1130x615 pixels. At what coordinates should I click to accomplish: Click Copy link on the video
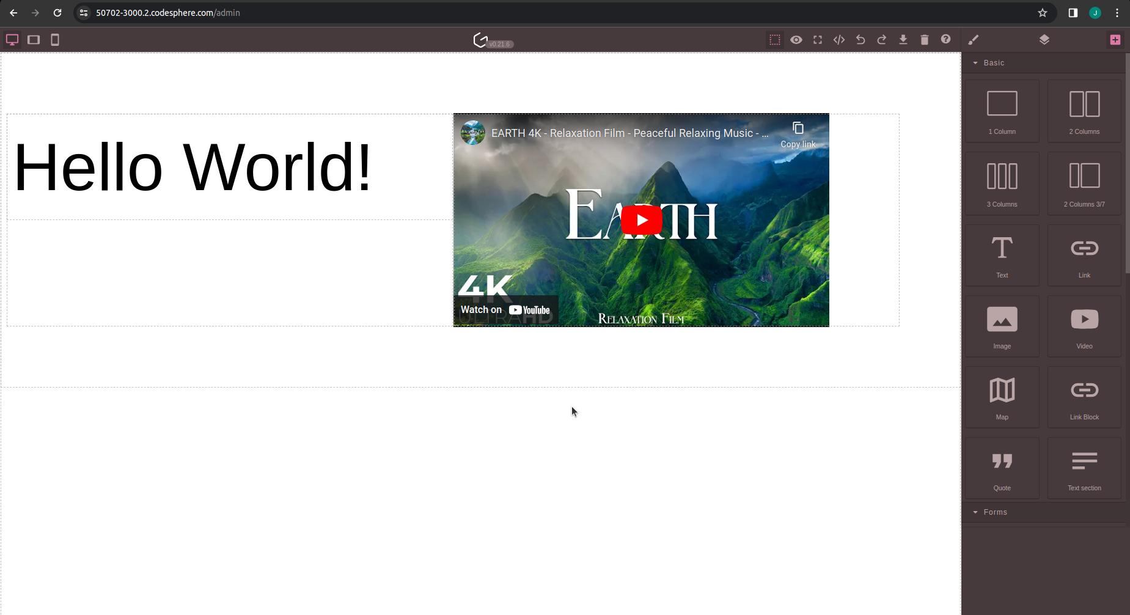(798, 134)
